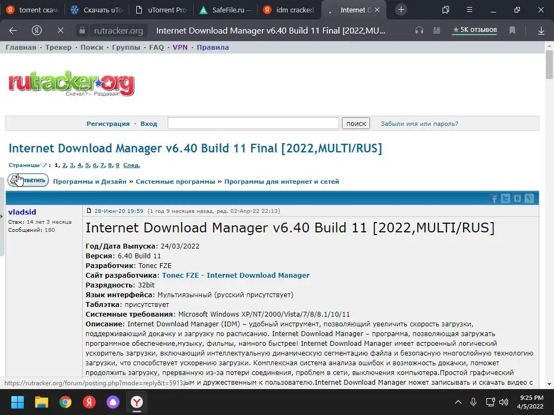Click the rutracker.org domain in address bar
Screen dimensions: 554x415
click(118, 31)
